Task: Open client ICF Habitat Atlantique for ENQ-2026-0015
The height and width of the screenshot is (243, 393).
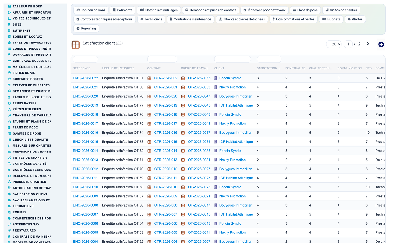Action: tap(236, 142)
